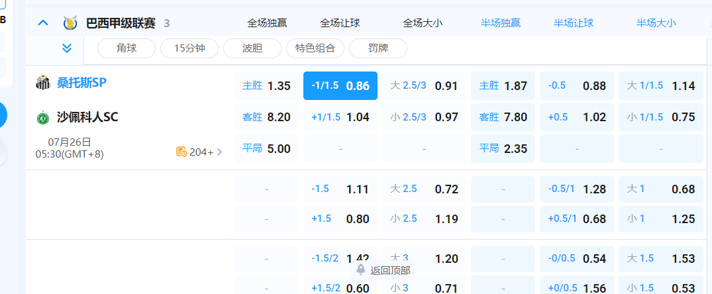Pick half-time 客胜 odds 7.80
This screenshot has width=712, height=294.
point(503,117)
